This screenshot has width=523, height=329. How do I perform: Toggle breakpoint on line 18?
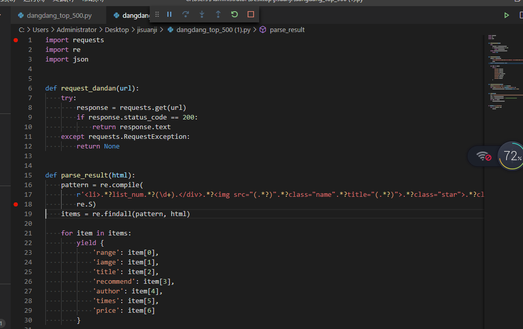click(16, 204)
